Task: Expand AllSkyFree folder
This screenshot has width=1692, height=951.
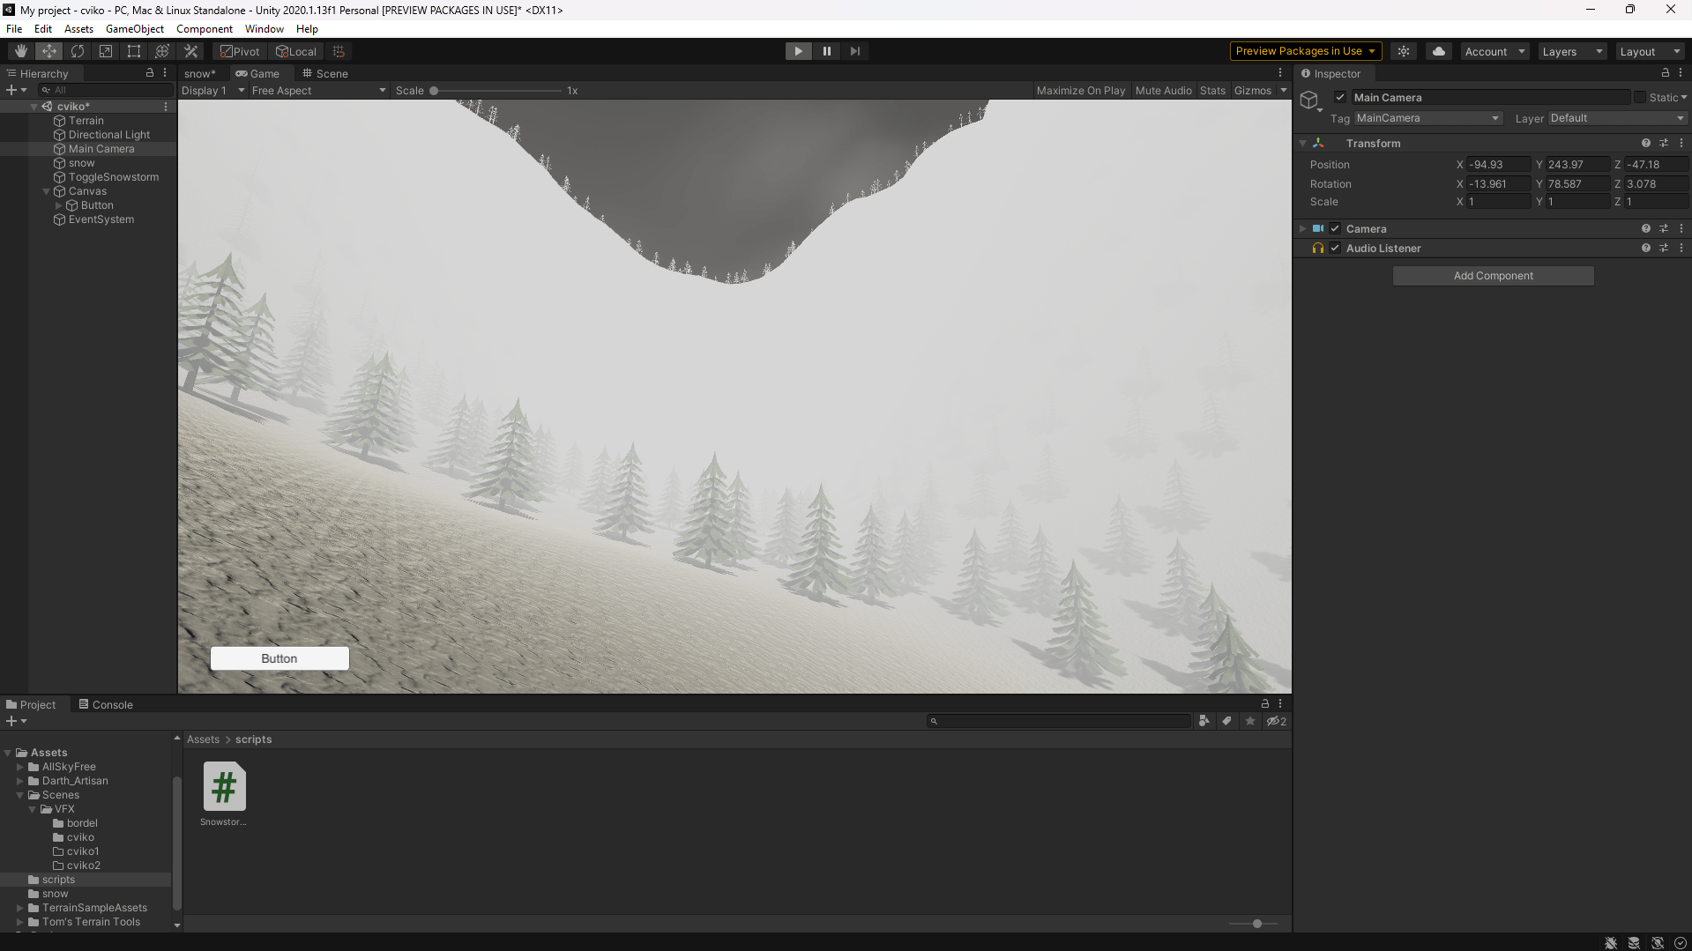Action: [x=19, y=767]
